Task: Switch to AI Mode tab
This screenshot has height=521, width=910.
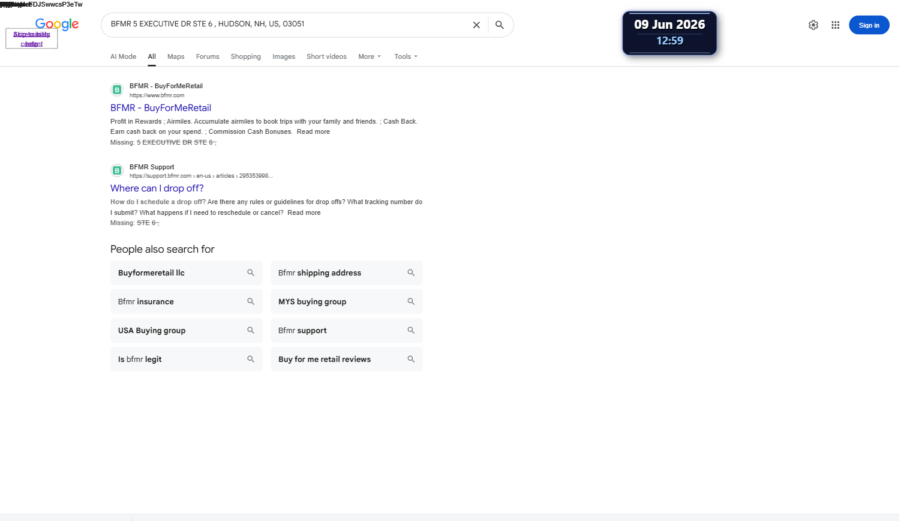Action: tap(123, 56)
